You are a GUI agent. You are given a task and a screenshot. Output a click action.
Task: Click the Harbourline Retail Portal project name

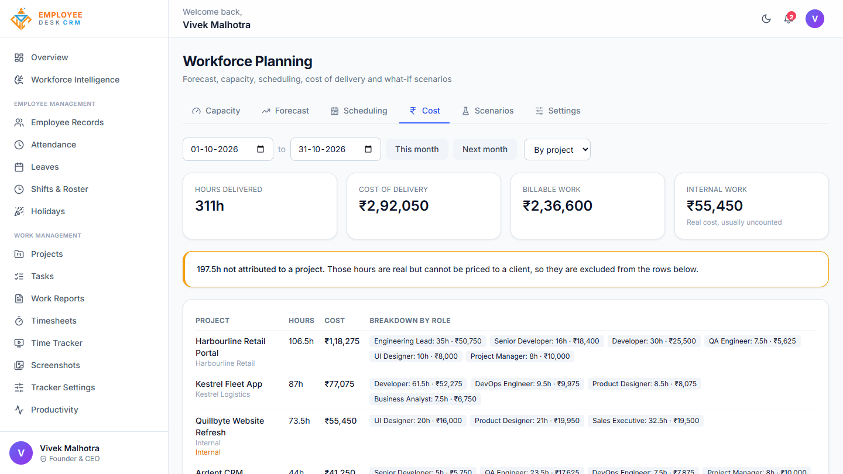[231, 347]
